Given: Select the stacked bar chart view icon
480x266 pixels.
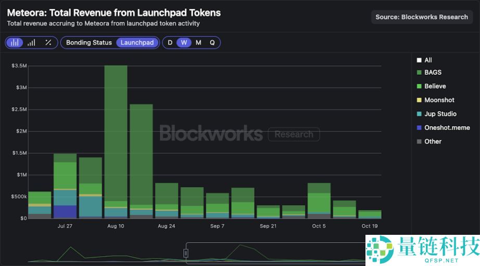Looking at the screenshot, I should click(x=15, y=43).
